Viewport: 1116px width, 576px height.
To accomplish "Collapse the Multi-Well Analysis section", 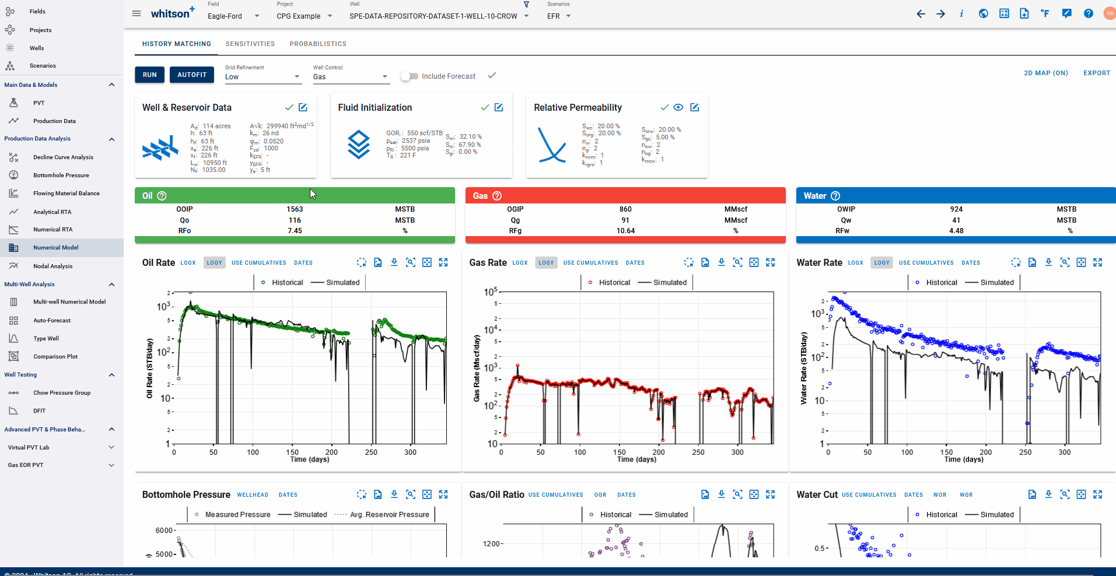I will 111,285.
